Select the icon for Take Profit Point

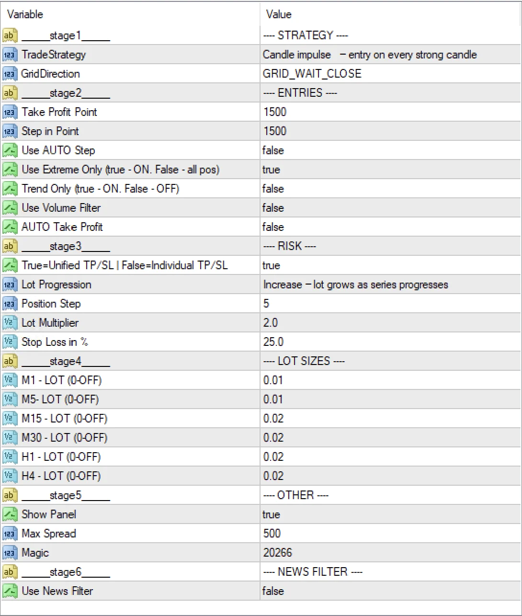[10, 112]
